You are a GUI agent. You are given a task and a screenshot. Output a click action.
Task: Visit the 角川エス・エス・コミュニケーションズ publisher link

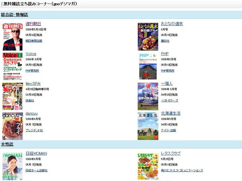pos(182,170)
